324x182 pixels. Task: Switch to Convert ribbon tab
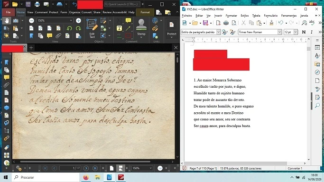pyautogui.click(x=86, y=12)
